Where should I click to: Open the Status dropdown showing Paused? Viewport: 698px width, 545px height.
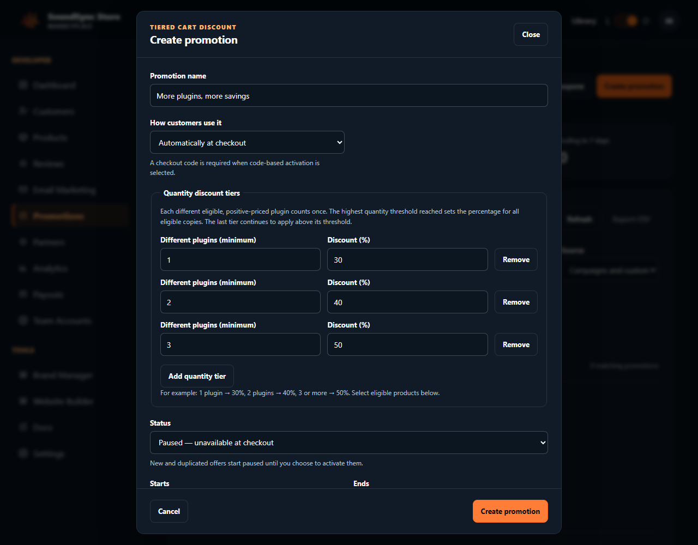(349, 443)
